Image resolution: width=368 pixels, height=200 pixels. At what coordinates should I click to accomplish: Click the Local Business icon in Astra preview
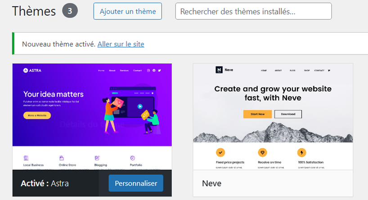point(26,158)
